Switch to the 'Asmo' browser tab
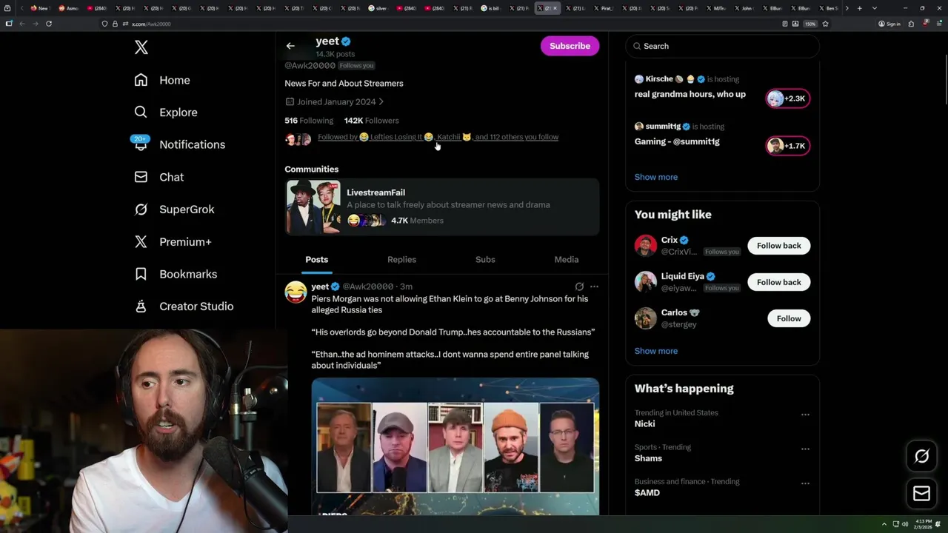 point(69,8)
